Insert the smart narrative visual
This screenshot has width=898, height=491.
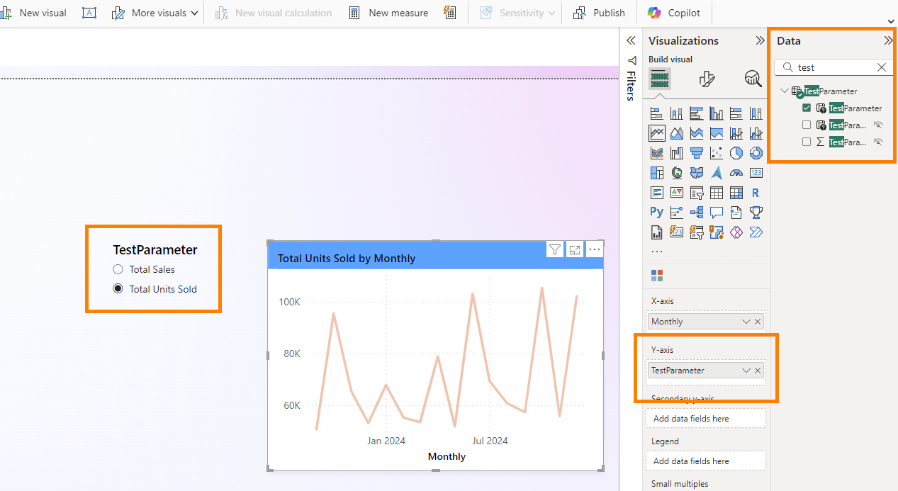click(736, 212)
